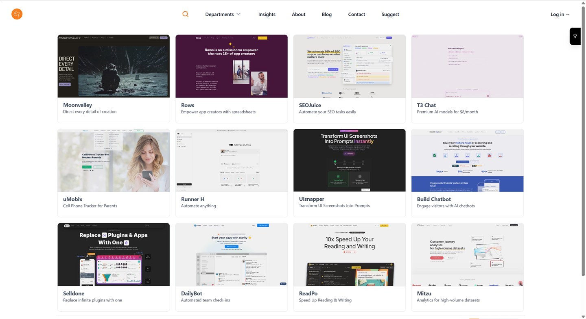Image resolution: width=586 pixels, height=319 pixels.
Task: Click the Suggest link in navigation
Action: (390, 14)
